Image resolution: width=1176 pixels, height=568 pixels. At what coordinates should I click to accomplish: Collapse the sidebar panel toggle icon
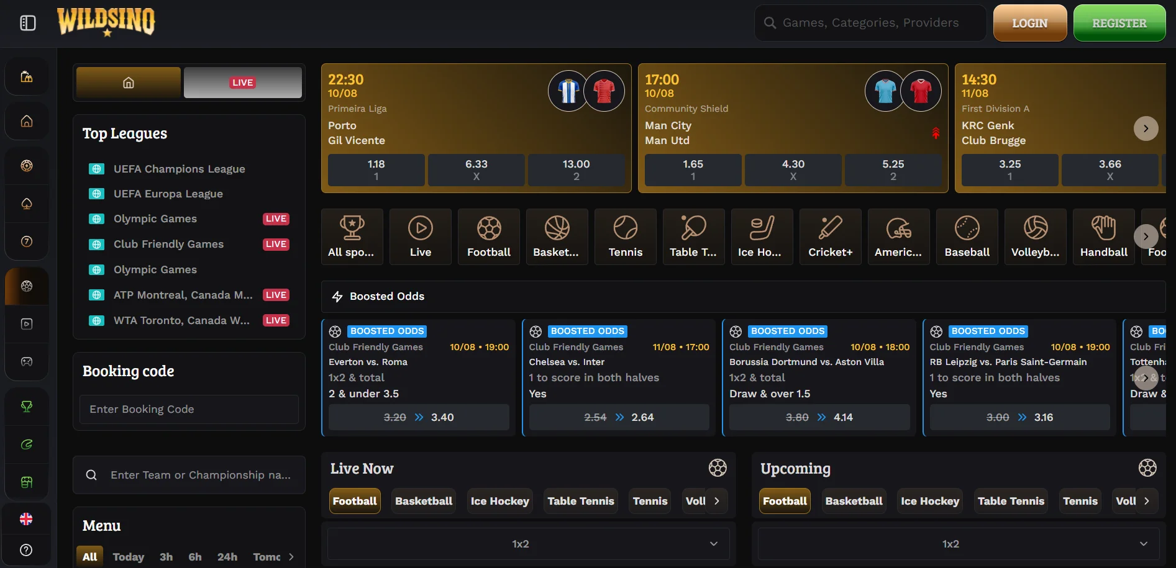pos(28,23)
